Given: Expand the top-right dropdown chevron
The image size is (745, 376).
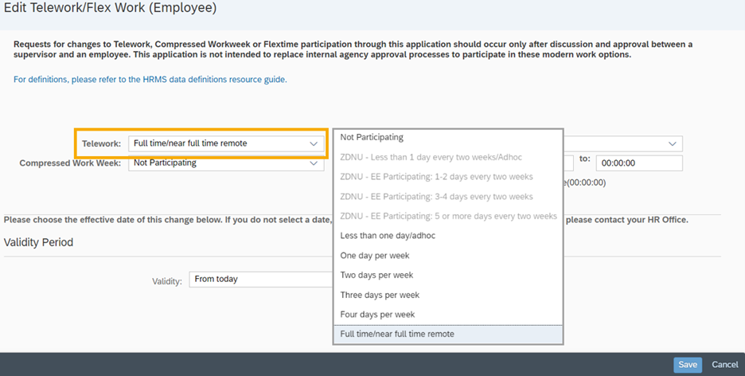Looking at the screenshot, I should point(673,144).
